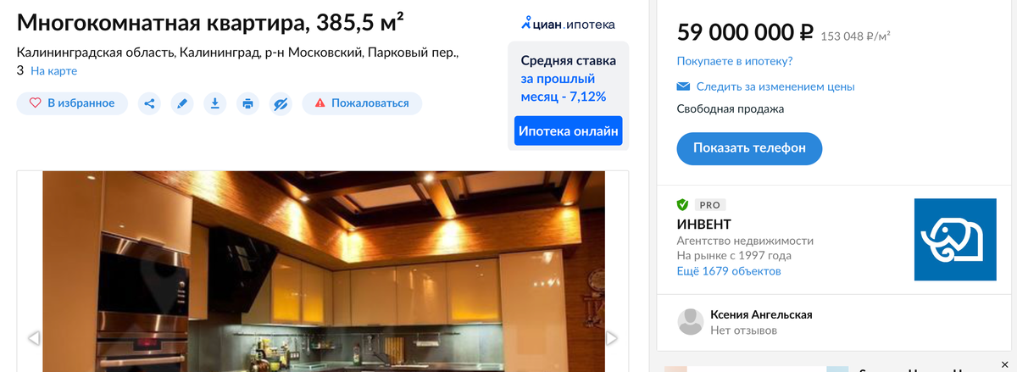The image size is (1017, 372).
Task: Go to next photo with right arrow
Action: tap(612, 338)
